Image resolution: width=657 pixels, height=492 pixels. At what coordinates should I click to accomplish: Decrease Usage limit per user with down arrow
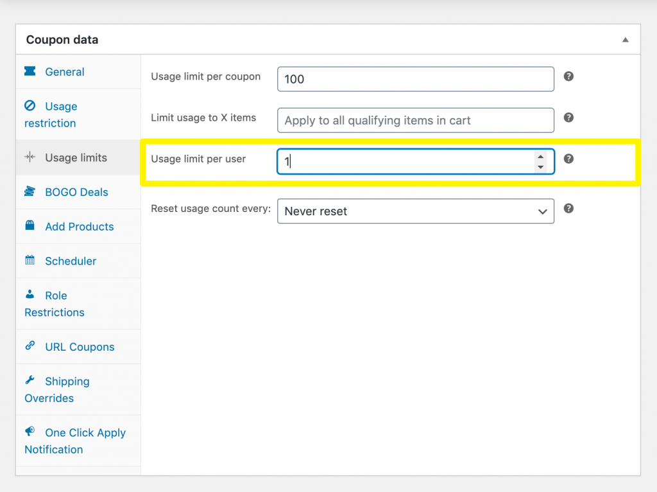(540, 167)
